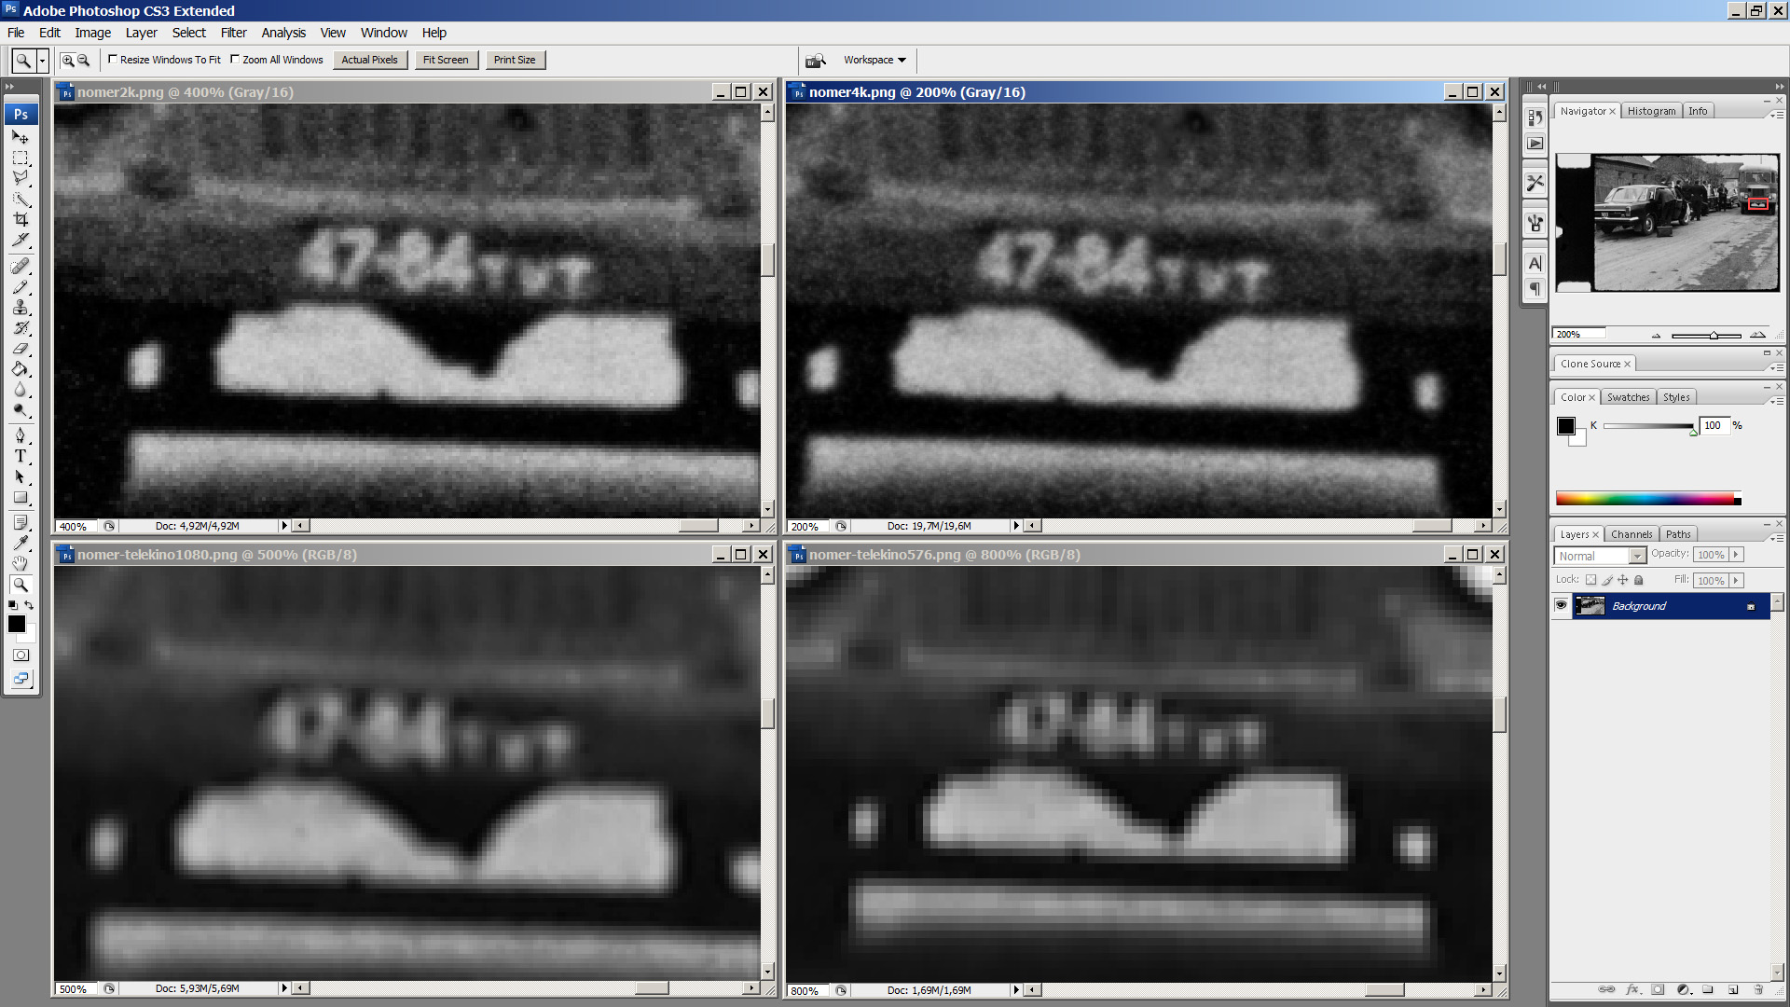Image resolution: width=1790 pixels, height=1007 pixels.
Task: Enable Zoom All Windows checkbox
Action: [x=236, y=60]
